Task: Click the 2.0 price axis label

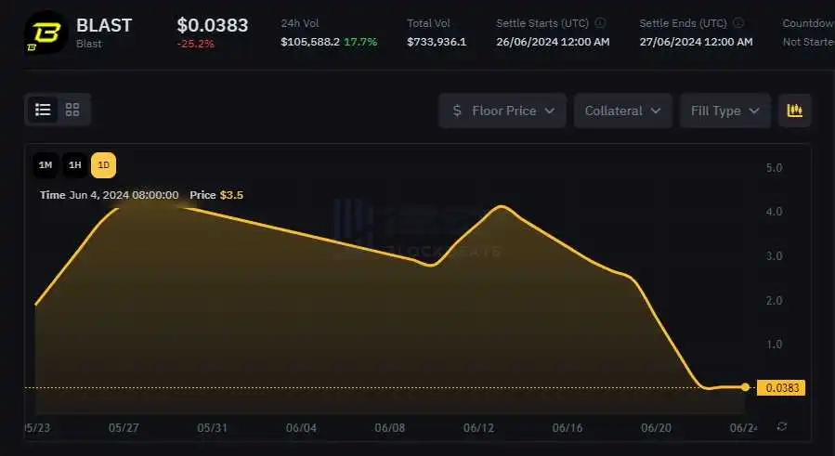Action: tap(774, 301)
